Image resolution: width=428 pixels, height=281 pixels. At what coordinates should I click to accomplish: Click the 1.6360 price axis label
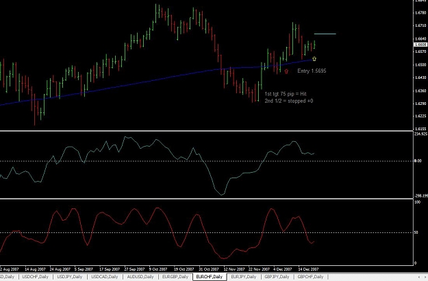[x=420, y=90]
